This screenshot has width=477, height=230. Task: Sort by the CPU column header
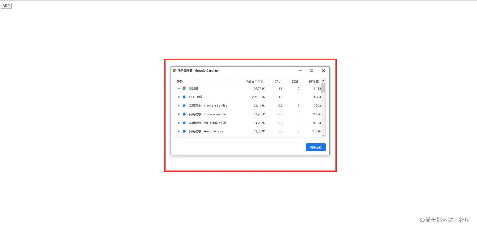274,81
